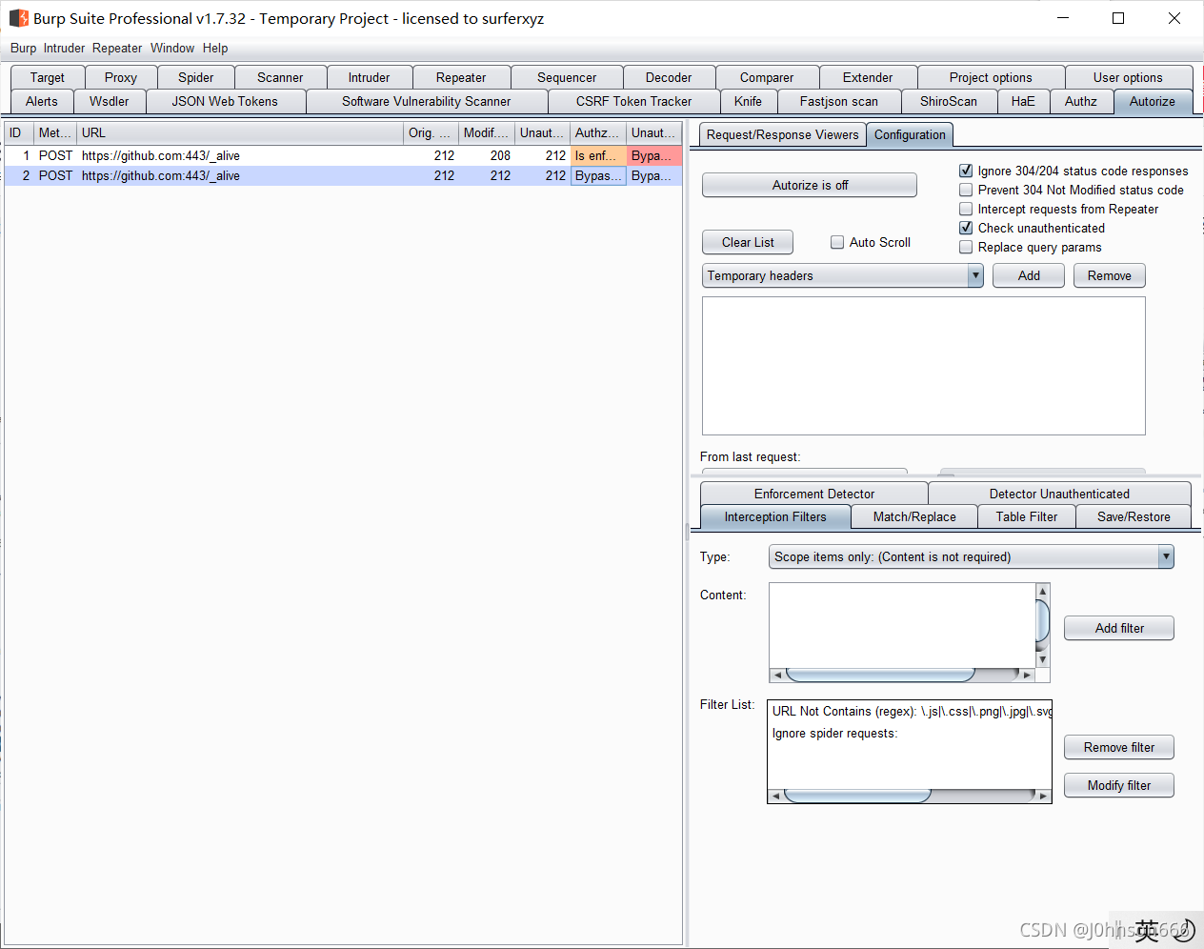Open the Detector Unauthenticated tab
This screenshot has height=949, width=1204.
click(1059, 494)
